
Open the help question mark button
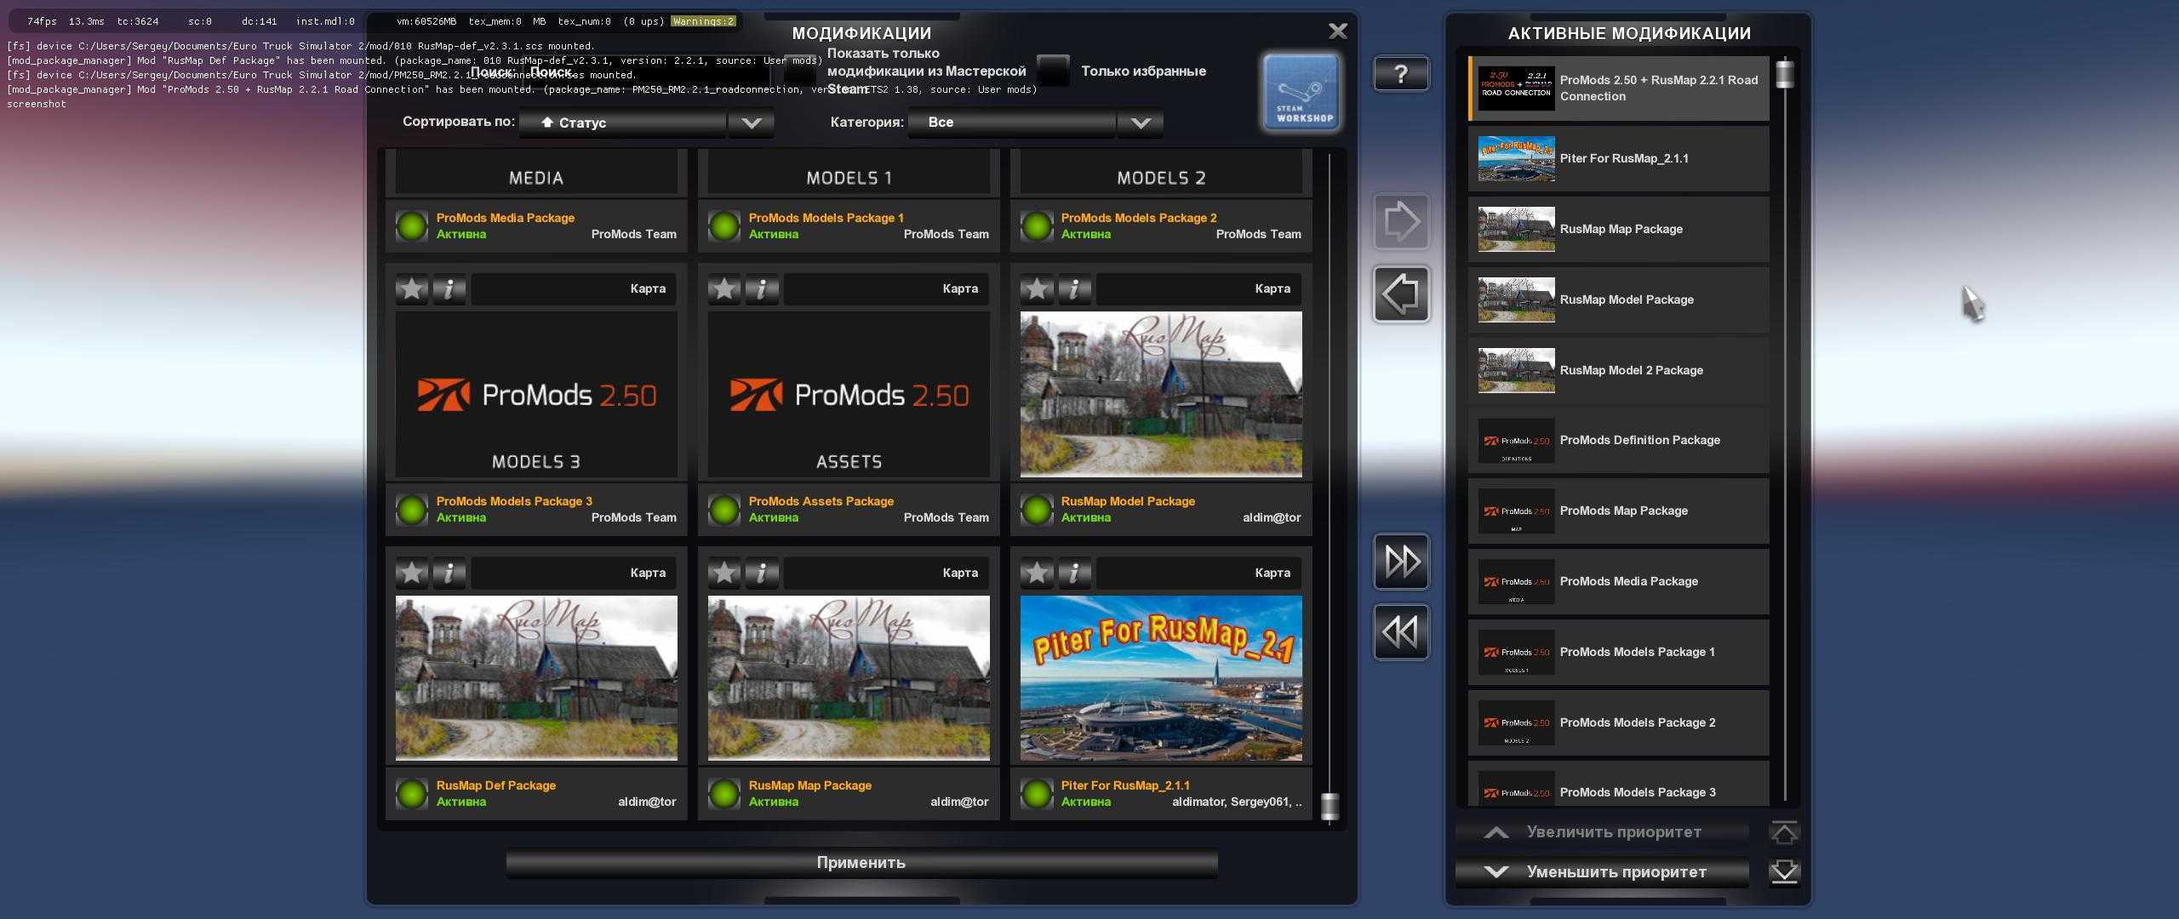1401,74
